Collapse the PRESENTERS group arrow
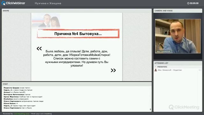The height and width of the screenshot is (115, 204). pos(156,67)
